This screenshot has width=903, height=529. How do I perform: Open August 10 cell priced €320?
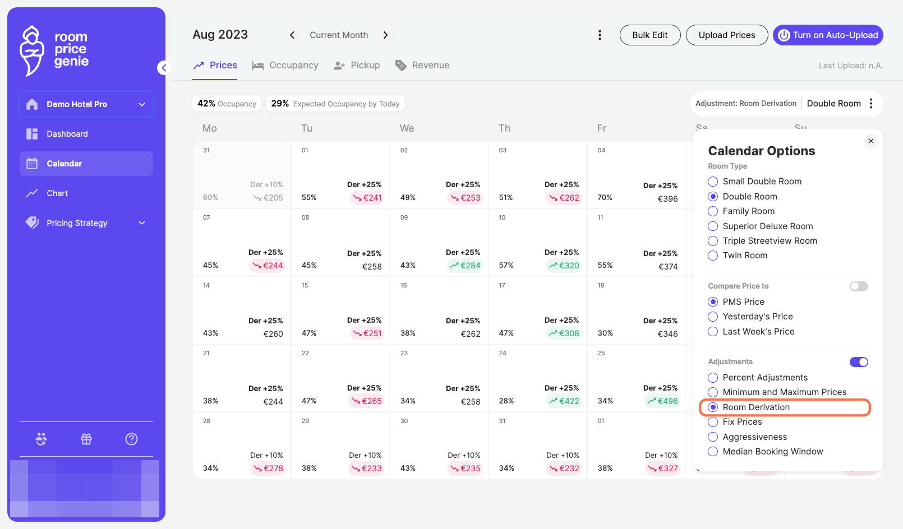[x=538, y=242]
